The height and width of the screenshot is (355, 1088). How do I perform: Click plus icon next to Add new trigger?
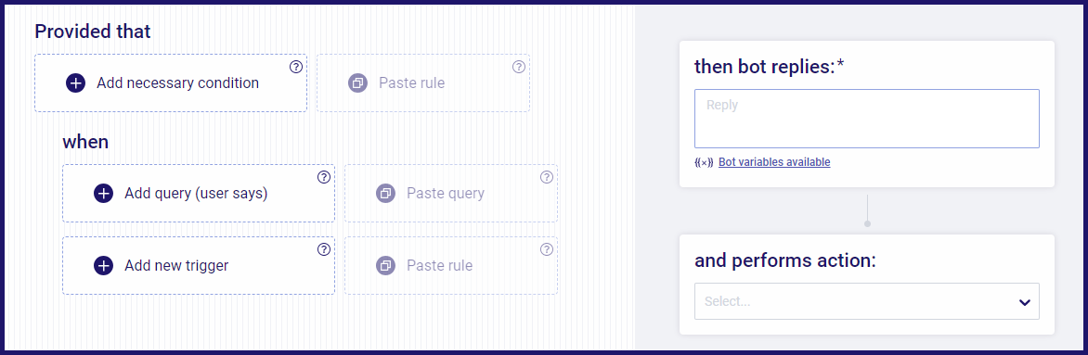coord(103,266)
